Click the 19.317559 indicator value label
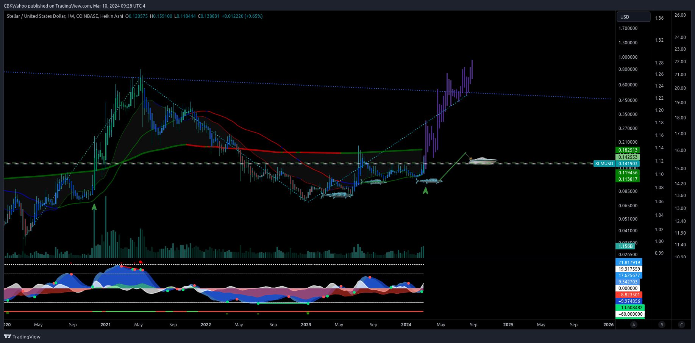 (629, 269)
